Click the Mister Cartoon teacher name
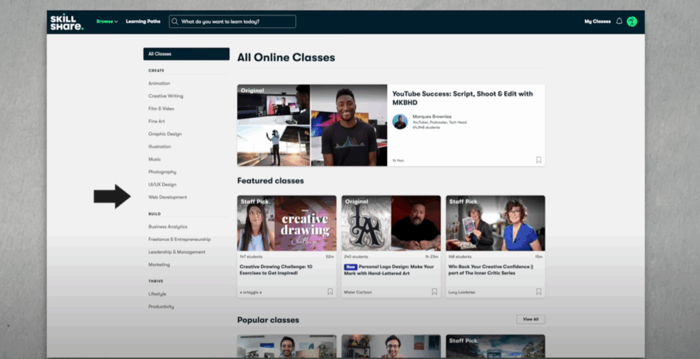Viewport: 700px width, 359px height. click(x=358, y=292)
